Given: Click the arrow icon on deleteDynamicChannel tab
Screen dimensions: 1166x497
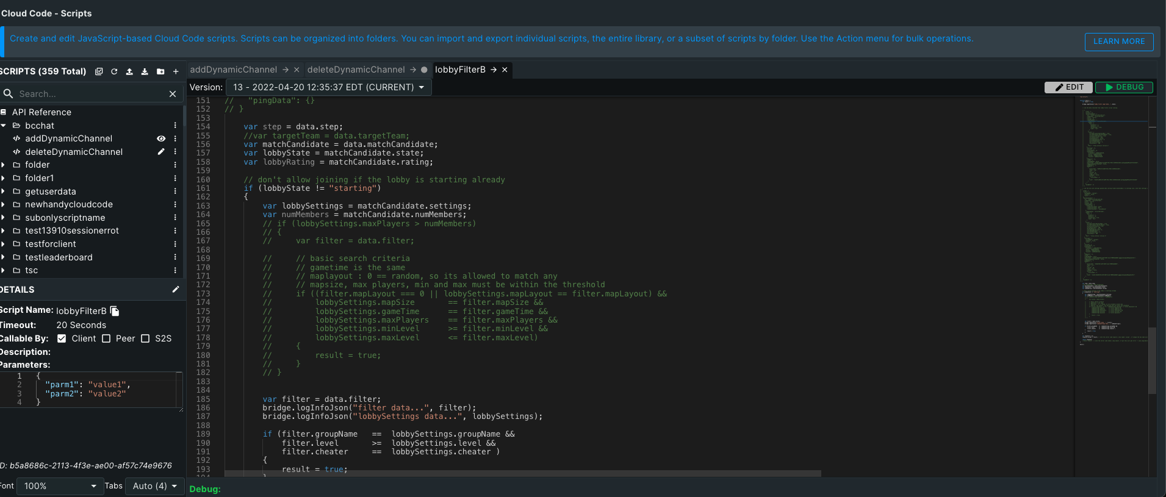Looking at the screenshot, I should [413, 70].
